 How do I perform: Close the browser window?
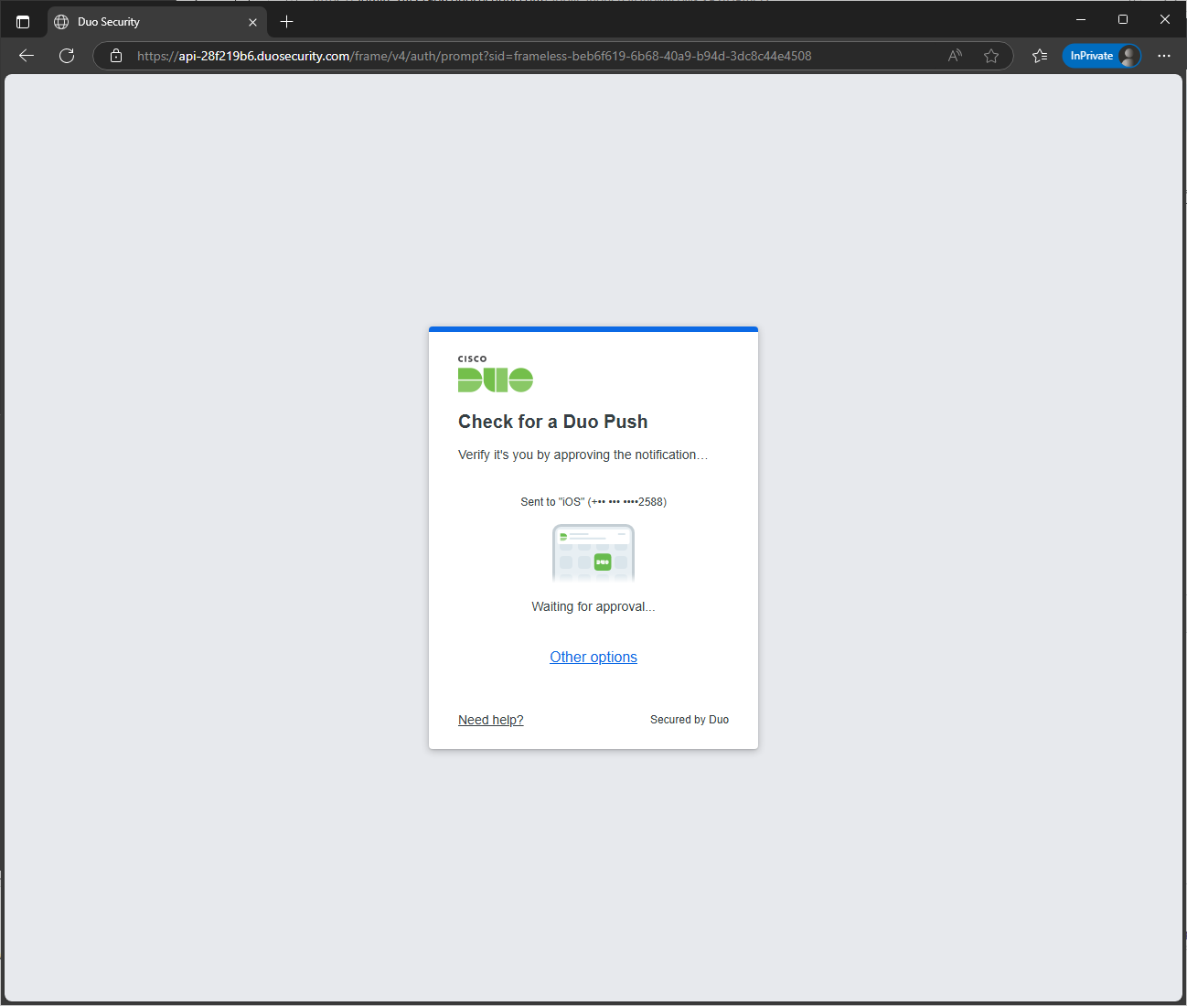pos(1165,19)
